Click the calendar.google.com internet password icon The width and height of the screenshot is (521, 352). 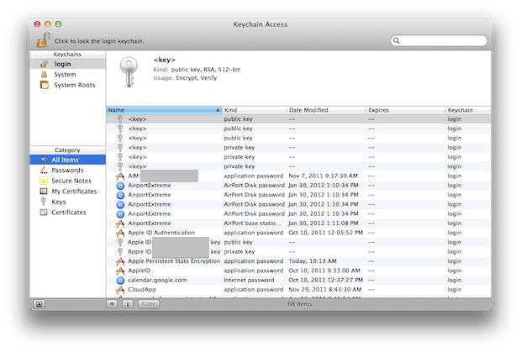pos(120,281)
